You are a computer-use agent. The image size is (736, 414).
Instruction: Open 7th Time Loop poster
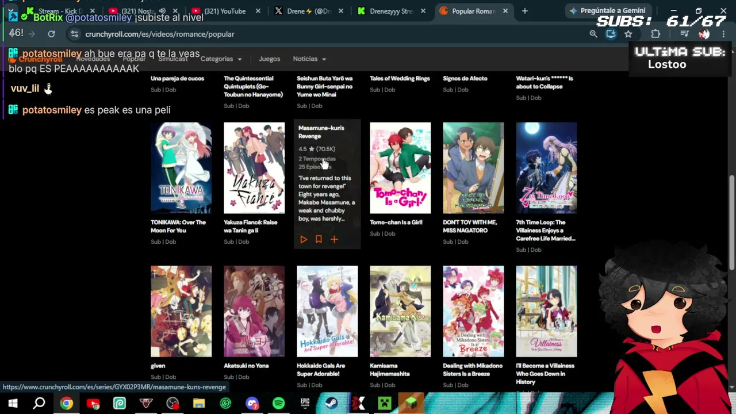coord(546,167)
